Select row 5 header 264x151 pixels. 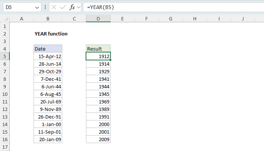tap(5, 56)
